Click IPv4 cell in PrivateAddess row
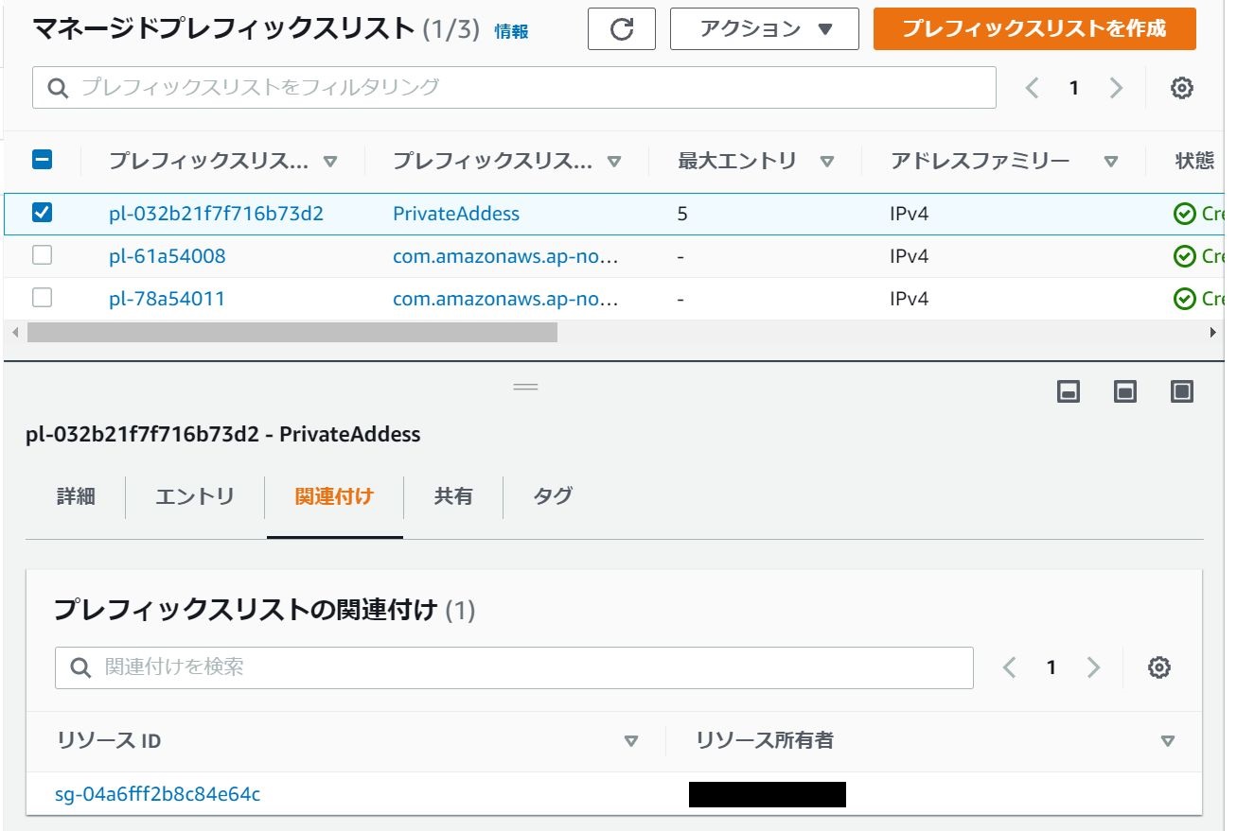The image size is (1237, 831). point(910,214)
